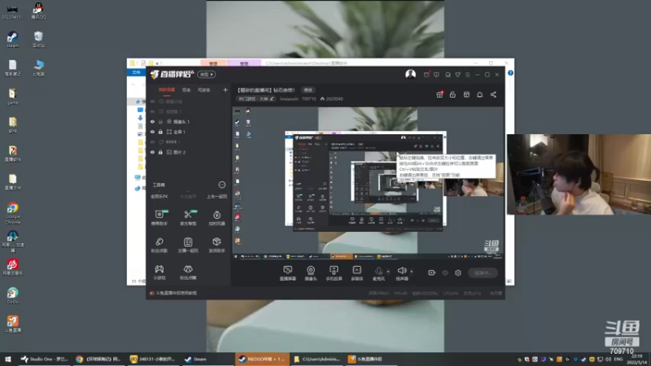Click the webcam overlay in preview
The width and height of the screenshot is (651, 366).
[x=474, y=187]
